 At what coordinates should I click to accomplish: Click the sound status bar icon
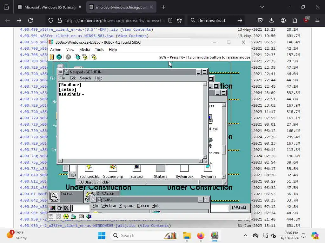[x=89, y=216]
